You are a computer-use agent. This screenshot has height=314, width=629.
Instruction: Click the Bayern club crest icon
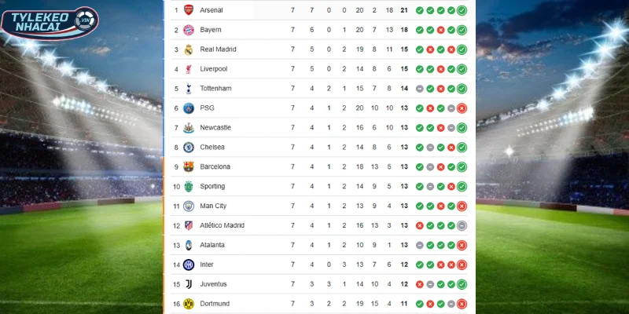188,30
